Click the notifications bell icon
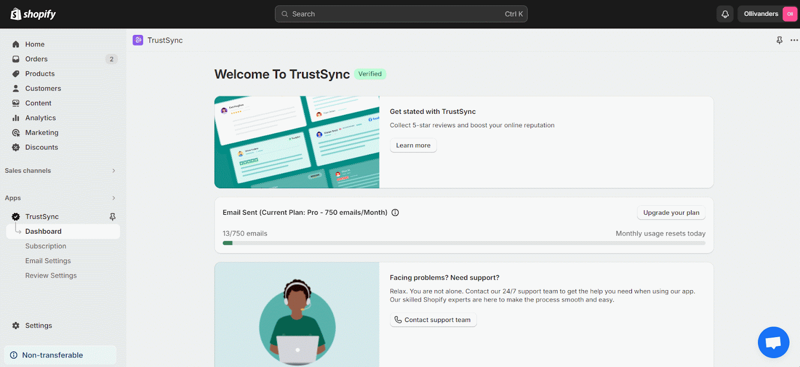 (x=725, y=14)
